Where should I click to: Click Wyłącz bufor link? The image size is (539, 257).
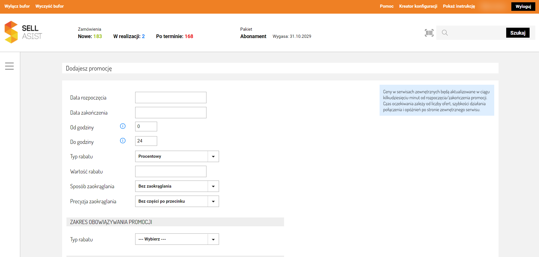[x=17, y=6]
